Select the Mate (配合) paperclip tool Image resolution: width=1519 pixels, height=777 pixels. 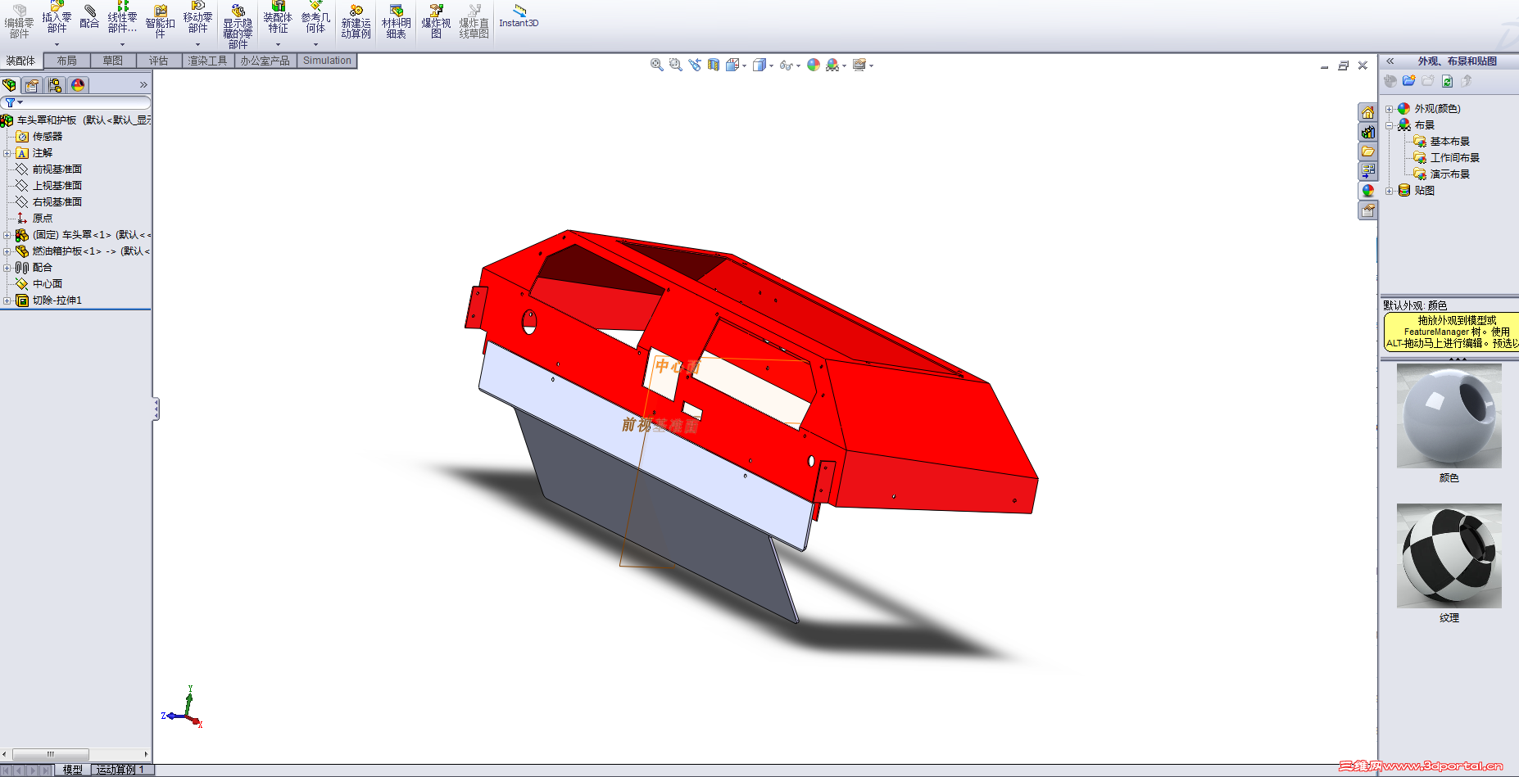point(89,18)
